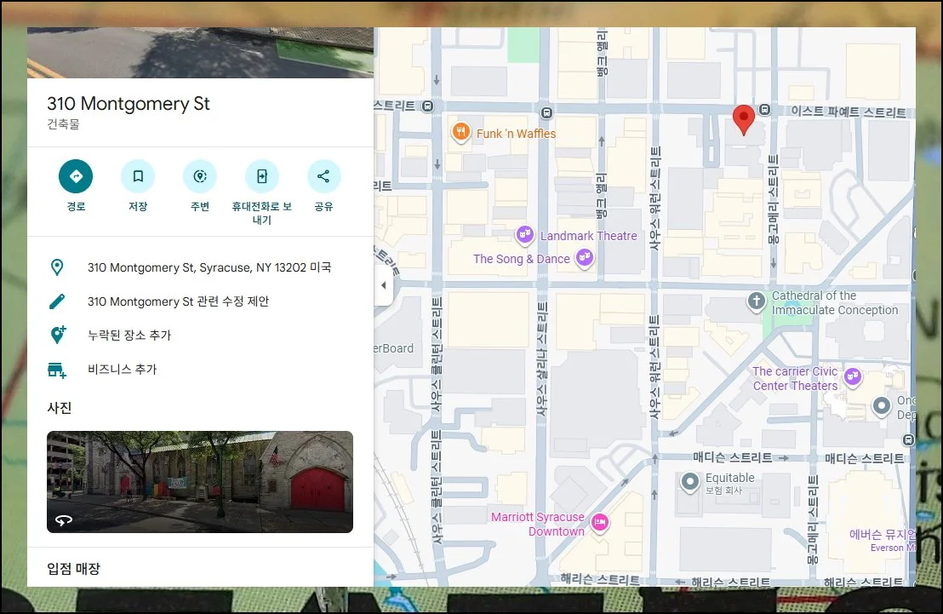Click the red location pin on map
The image size is (943, 614).
click(744, 120)
